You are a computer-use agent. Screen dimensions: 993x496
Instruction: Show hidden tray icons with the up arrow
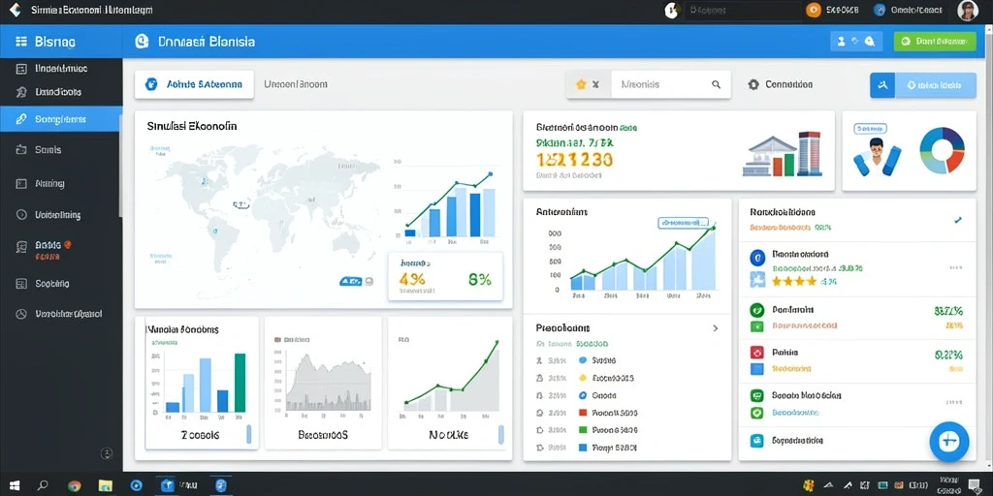[x=826, y=486]
